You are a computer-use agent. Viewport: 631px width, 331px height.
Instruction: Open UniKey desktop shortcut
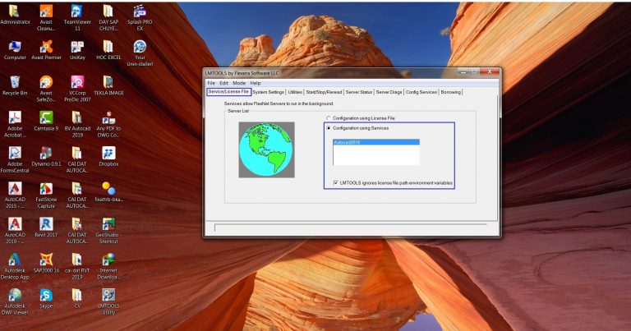[x=77, y=49]
